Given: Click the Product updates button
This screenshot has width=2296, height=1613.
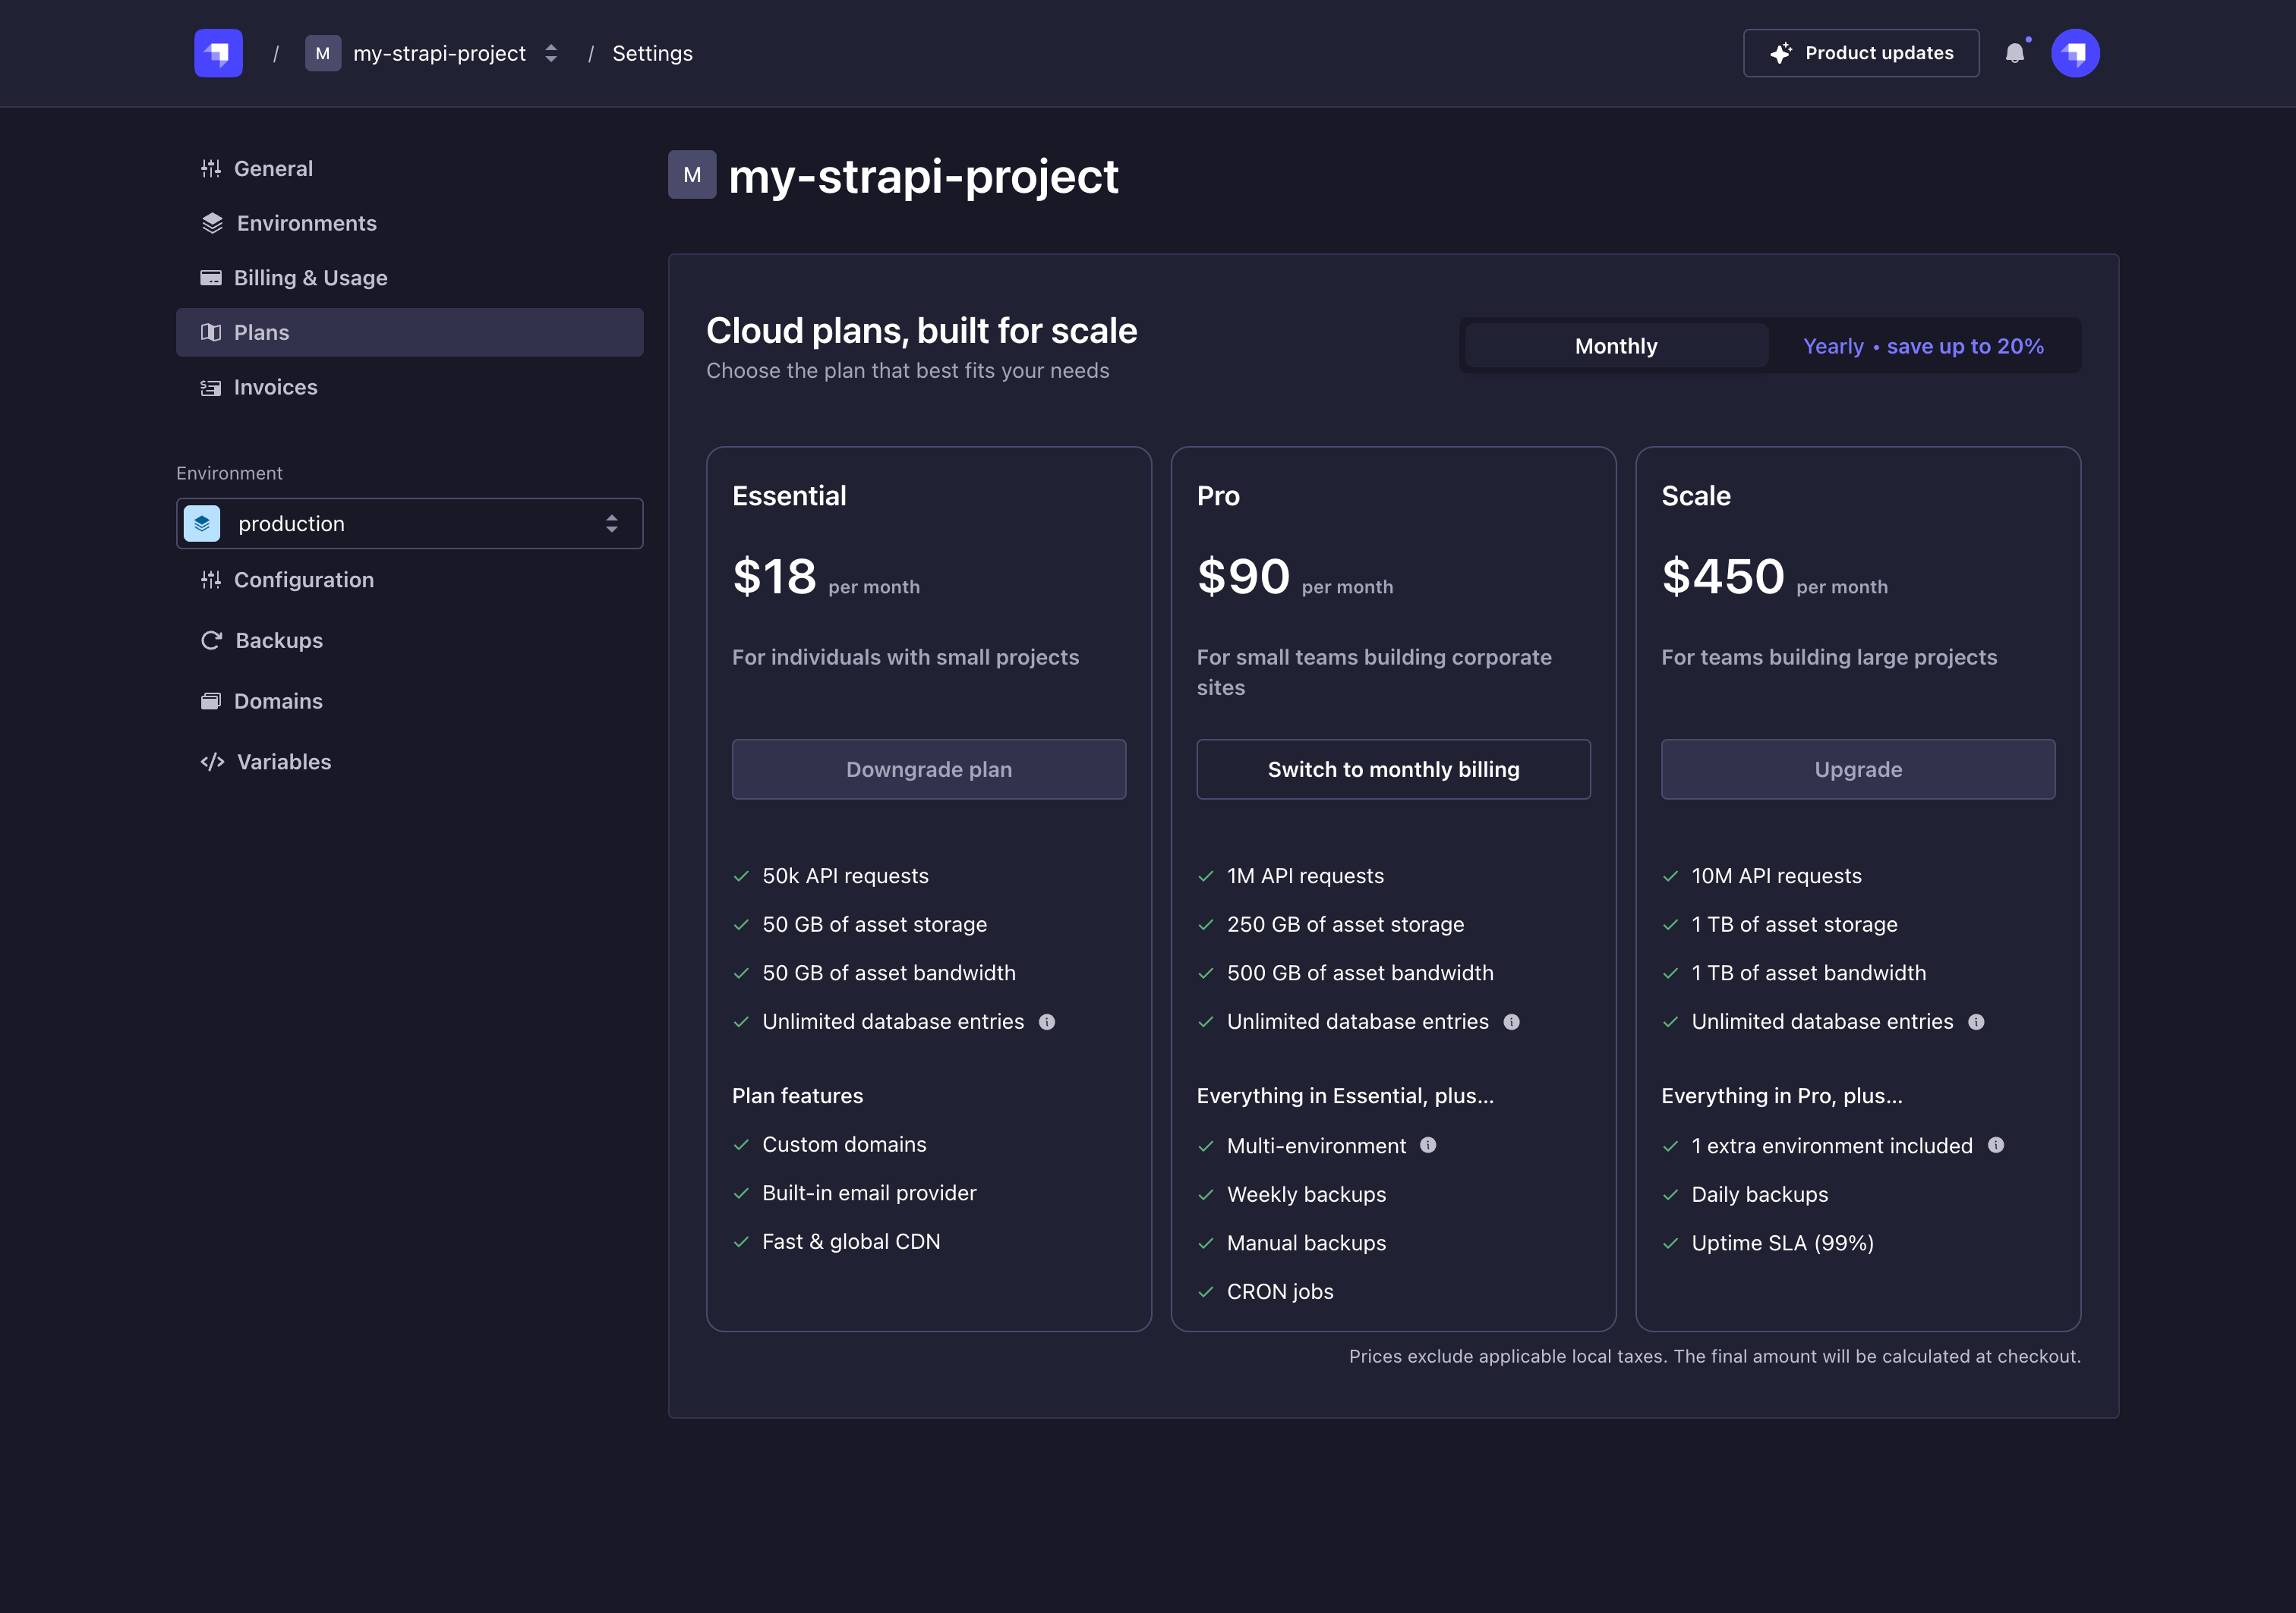Looking at the screenshot, I should [1861, 53].
